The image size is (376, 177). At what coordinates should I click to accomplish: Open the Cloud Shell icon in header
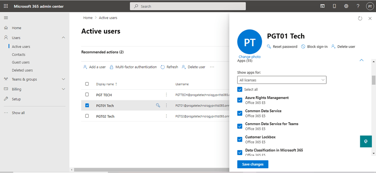(322, 6)
